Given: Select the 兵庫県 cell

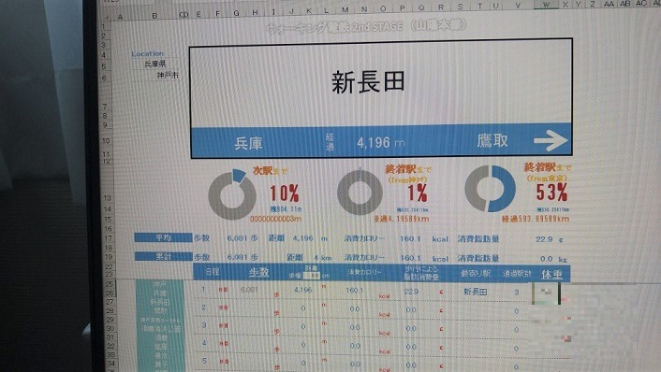Looking at the screenshot, I should (154, 64).
